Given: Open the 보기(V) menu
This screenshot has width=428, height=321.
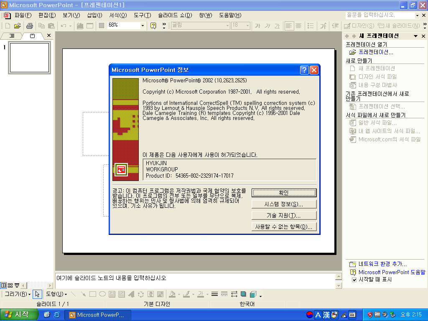Looking at the screenshot, I should [71, 15].
